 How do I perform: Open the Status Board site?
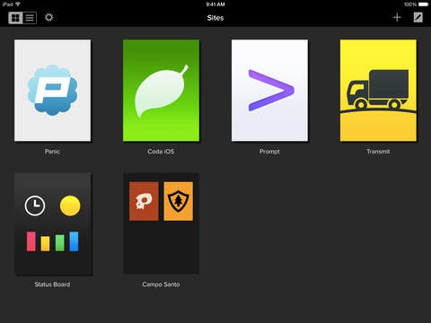tap(53, 223)
